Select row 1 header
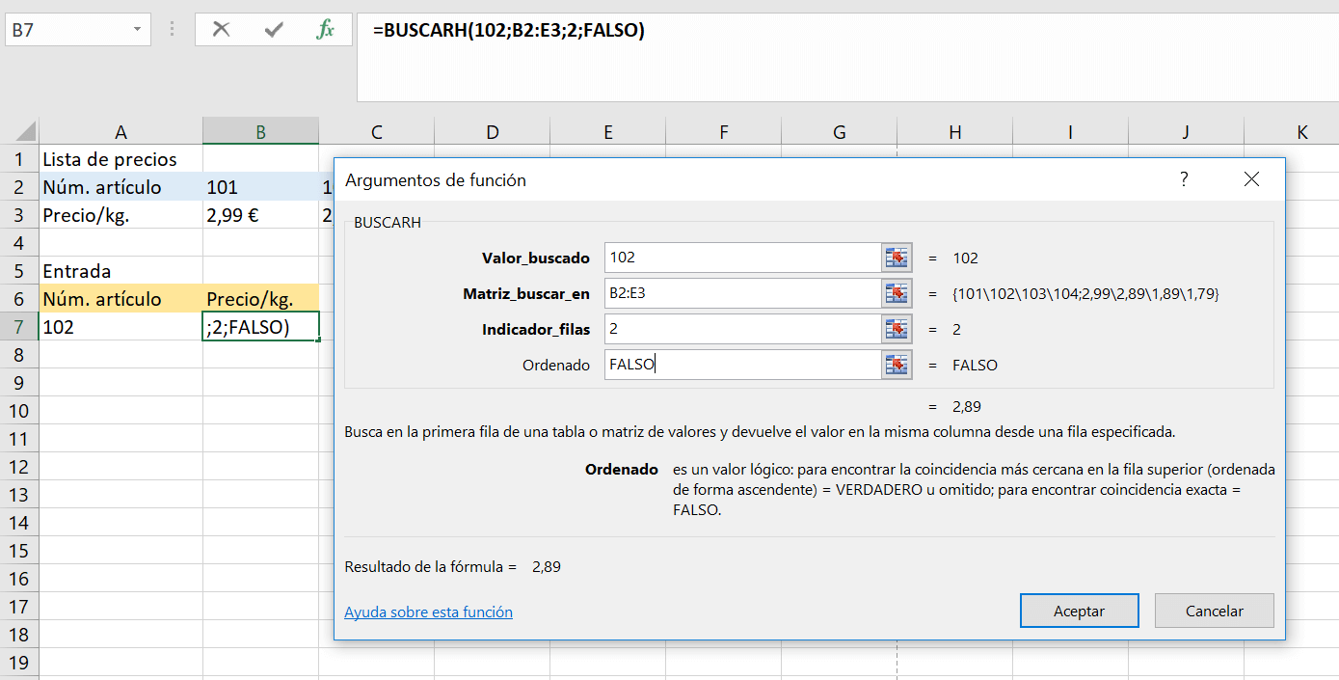 click(x=18, y=159)
